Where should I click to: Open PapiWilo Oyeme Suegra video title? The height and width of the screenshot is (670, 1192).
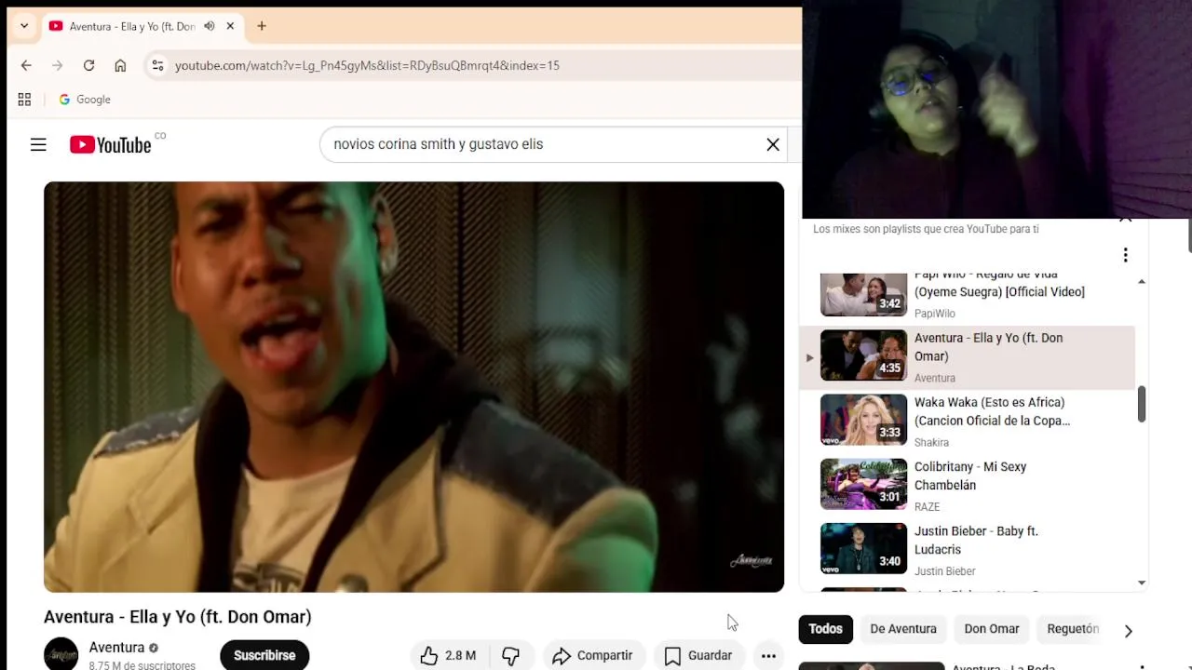pyautogui.click(x=999, y=283)
